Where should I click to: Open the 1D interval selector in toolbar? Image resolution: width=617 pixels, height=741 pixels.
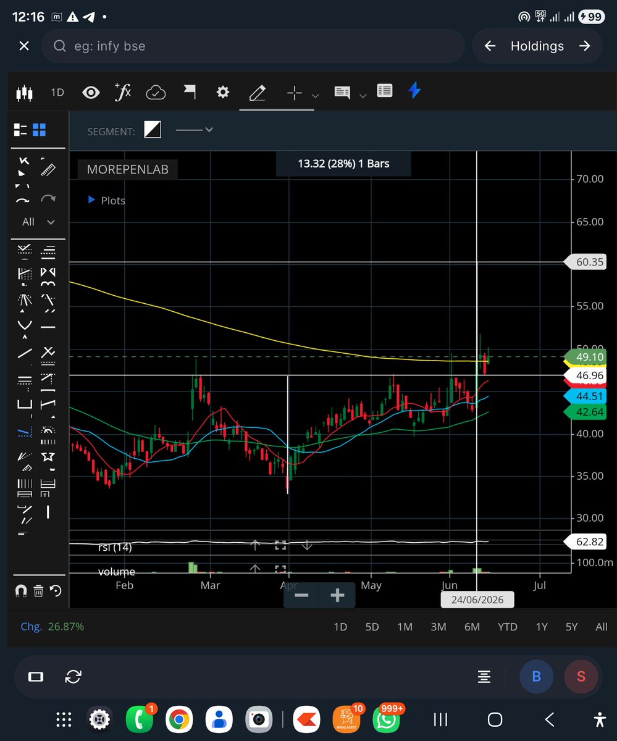[57, 93]
